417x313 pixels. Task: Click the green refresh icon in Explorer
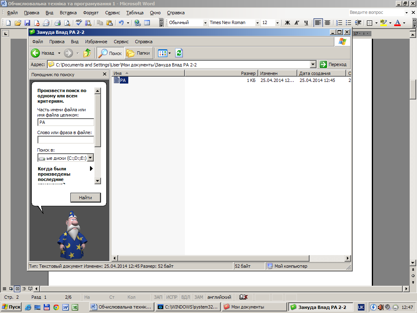coord(179,53)
